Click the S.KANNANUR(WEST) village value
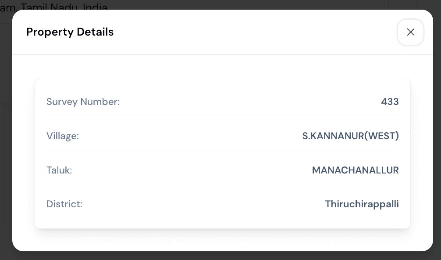 350,136
